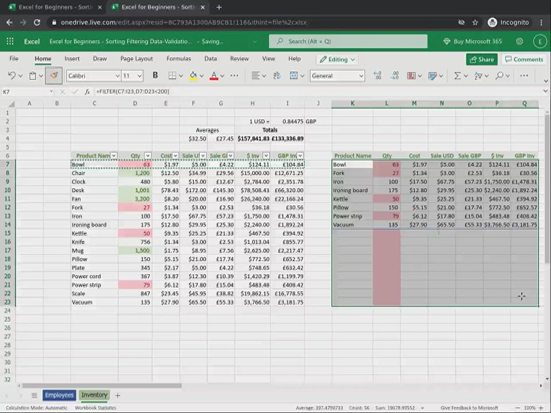
Task: Click the formula bar text
Action: (133, 92)
